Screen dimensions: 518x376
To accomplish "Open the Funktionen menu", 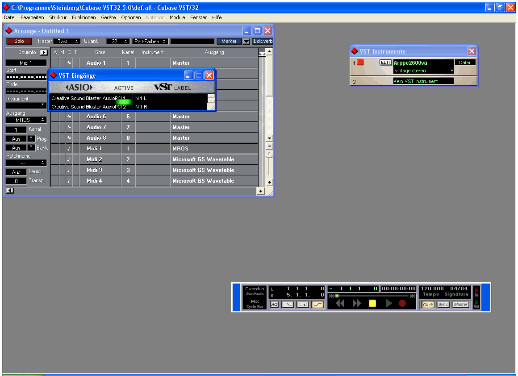I will [x=84, y=17].
